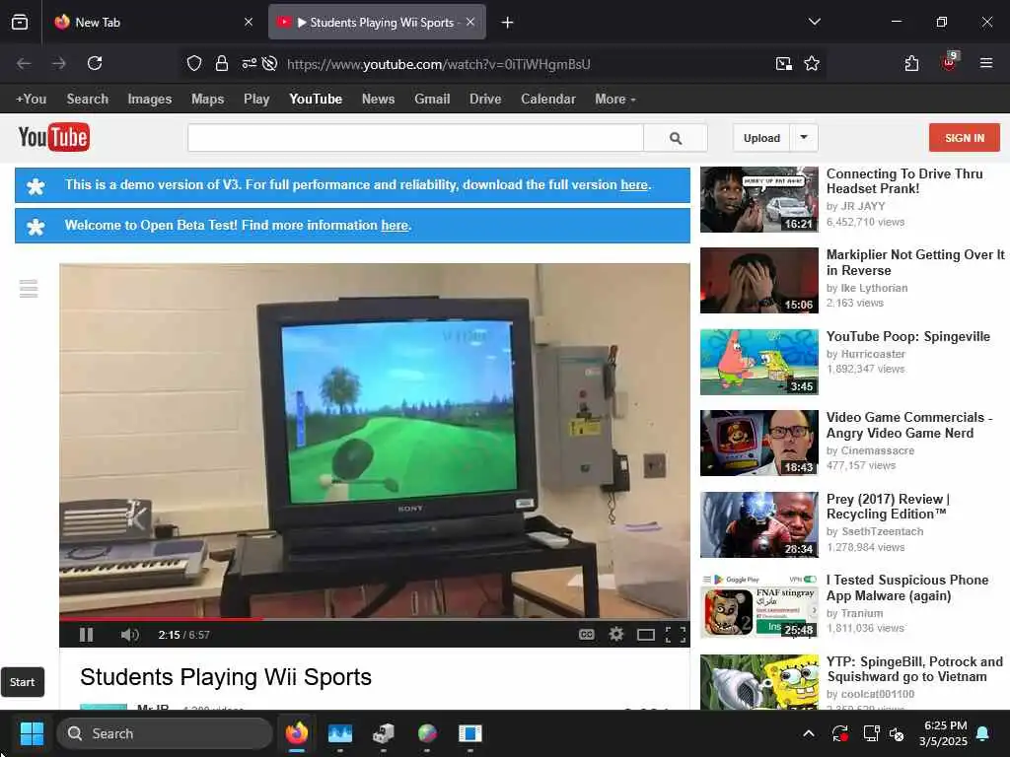This screenshot has width=1010, height=757.
Task: Open a new tab with plus button
Action: pos(507,23)
